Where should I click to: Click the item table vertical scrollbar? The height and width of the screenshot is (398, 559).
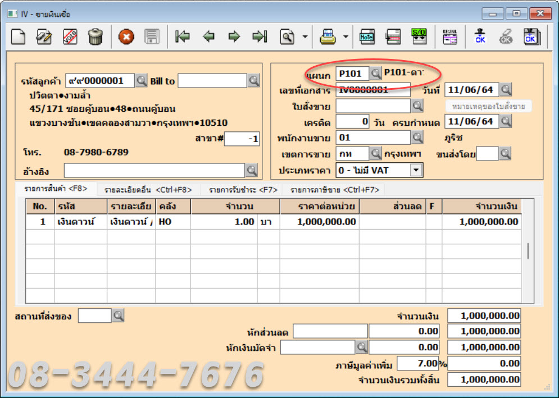(x=528, y=251)
